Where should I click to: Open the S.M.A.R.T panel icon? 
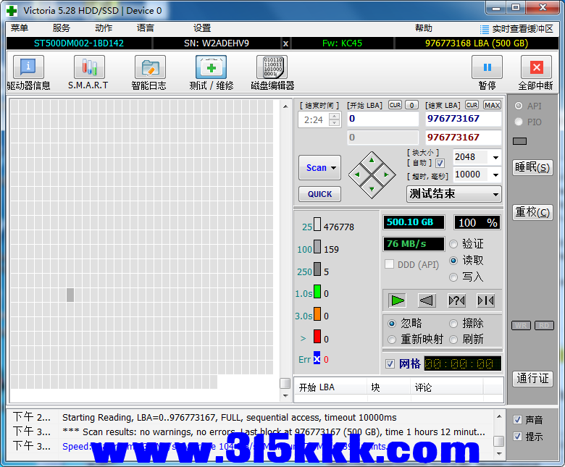point(88,68)
